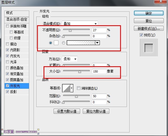Click the 不透明度 opacity slider handle
The image size is (168, 136).
[x=70, y=30]
